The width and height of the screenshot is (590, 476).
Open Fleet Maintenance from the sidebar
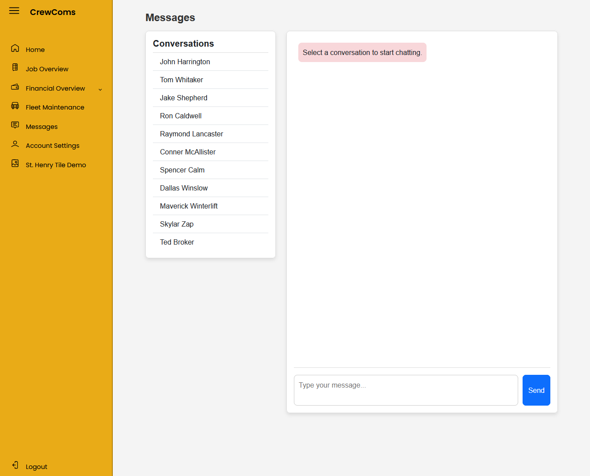pyautogui.click(x=55, y=107)
